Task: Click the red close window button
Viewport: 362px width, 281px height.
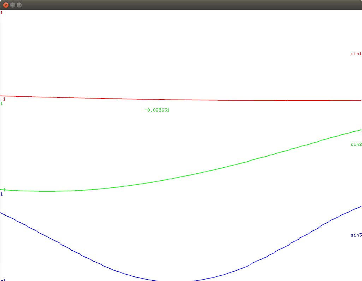Action: point(6,5)
